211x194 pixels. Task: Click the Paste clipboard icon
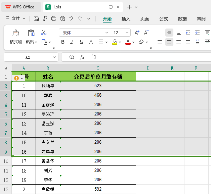pos(32,33)
